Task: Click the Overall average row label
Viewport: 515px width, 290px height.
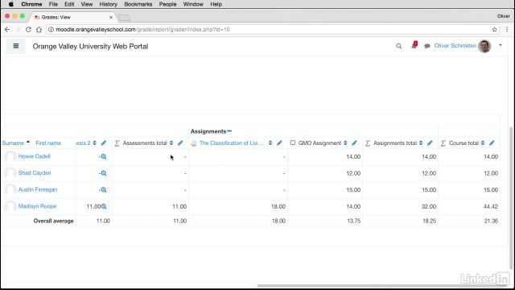Action: coord(54,221)
